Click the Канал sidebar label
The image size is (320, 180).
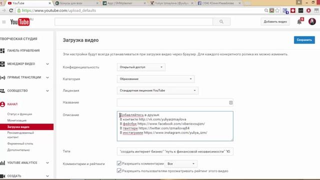click(x=12, y=104)
